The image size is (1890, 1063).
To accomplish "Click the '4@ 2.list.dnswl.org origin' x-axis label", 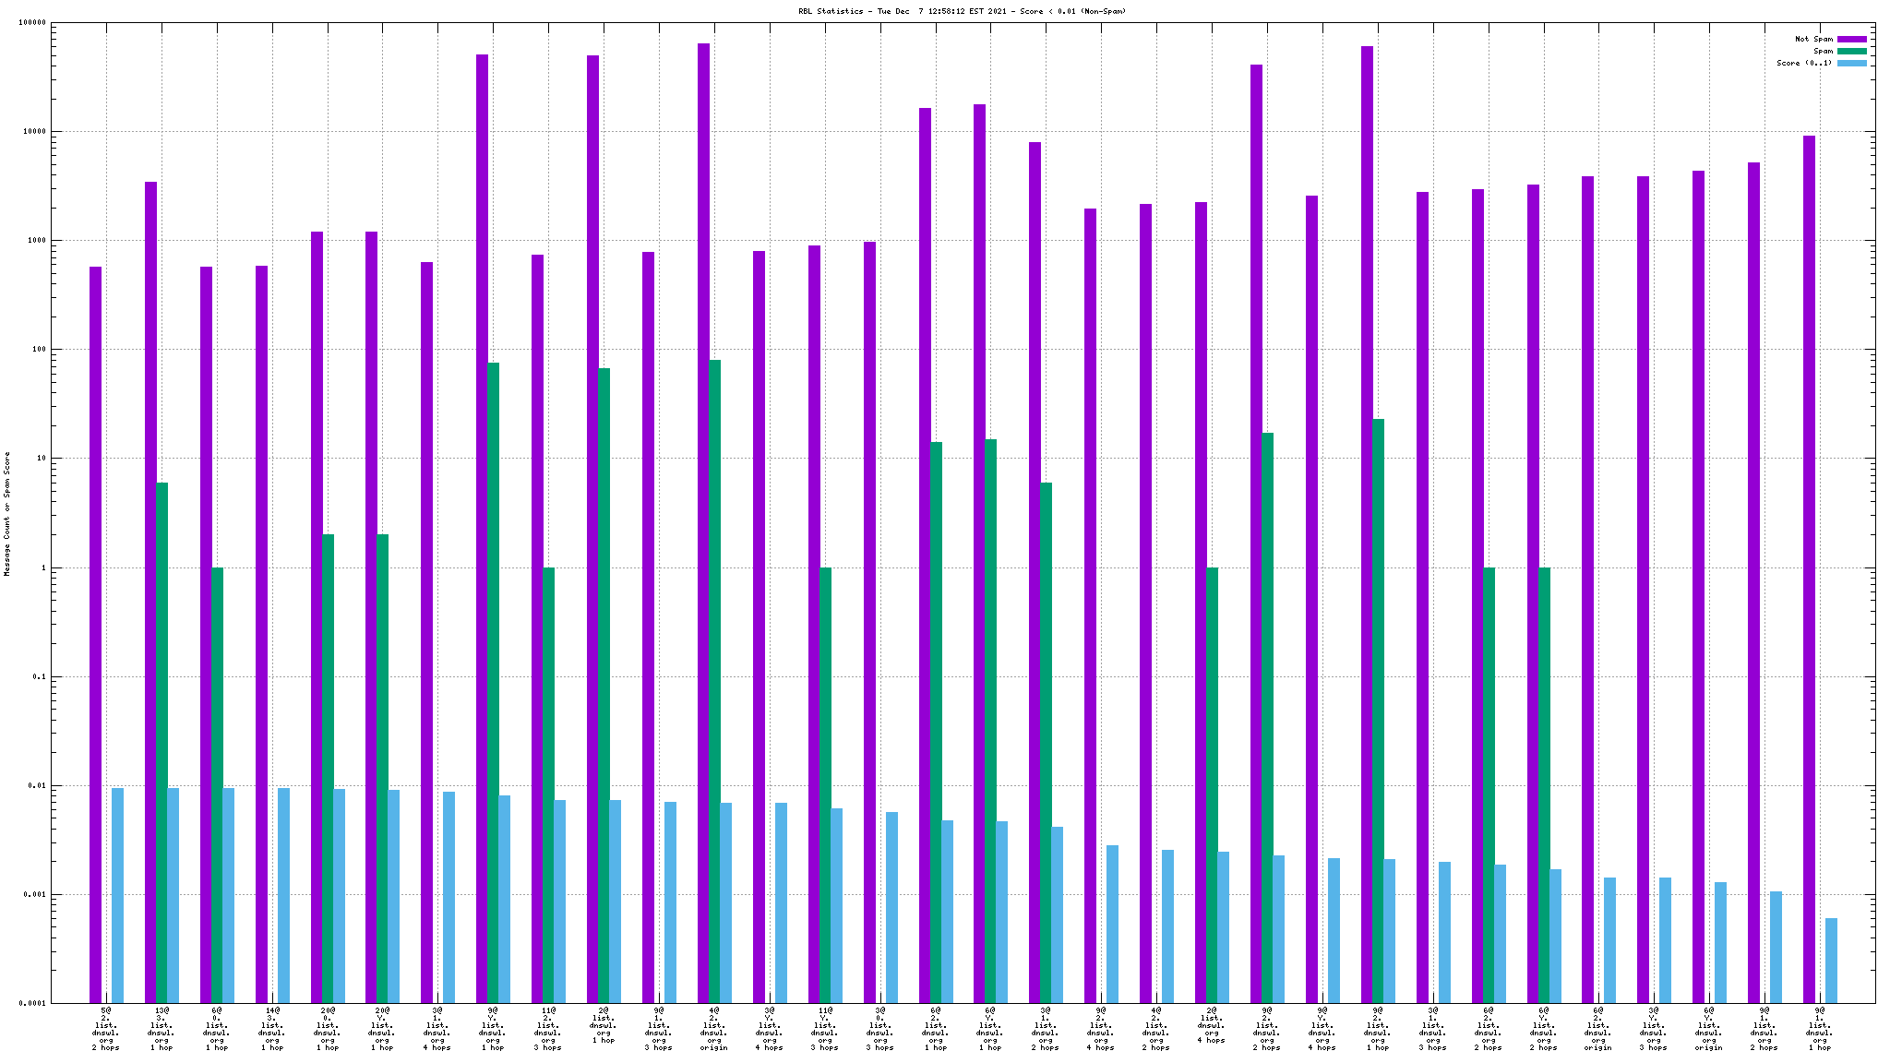I will point(714,1029).
